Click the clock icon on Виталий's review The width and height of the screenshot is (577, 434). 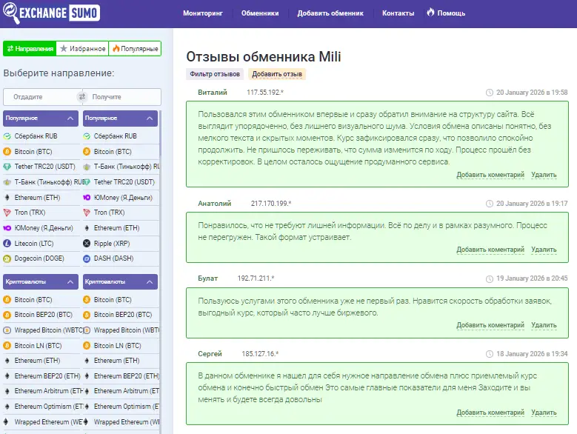489,93
